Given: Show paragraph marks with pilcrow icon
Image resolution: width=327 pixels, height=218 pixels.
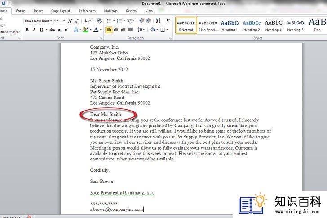Looking at the screenshot, I should click(168, 21).
